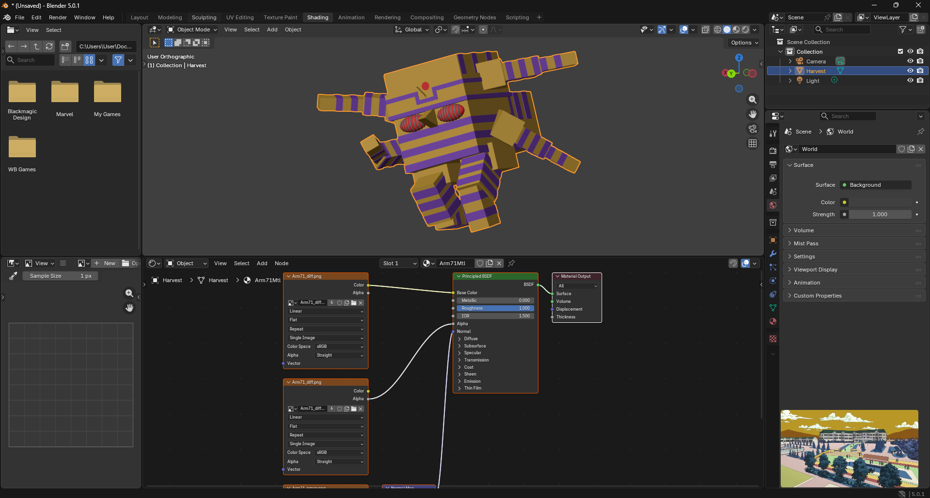Viewport: 930px width, 498px height.
Task: Open the Slot 1 material slot dropdown
Action: tap(399, 263)
